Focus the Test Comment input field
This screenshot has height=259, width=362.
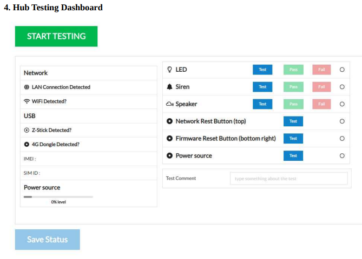[289, 179]
